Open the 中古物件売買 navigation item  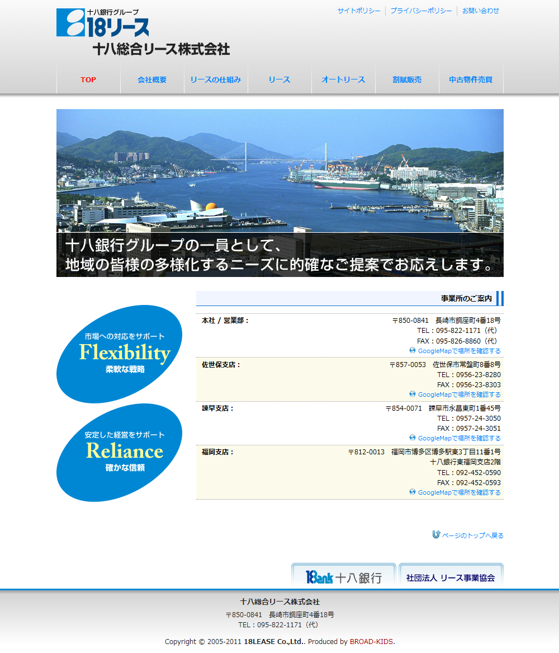(x=471, y=79)
